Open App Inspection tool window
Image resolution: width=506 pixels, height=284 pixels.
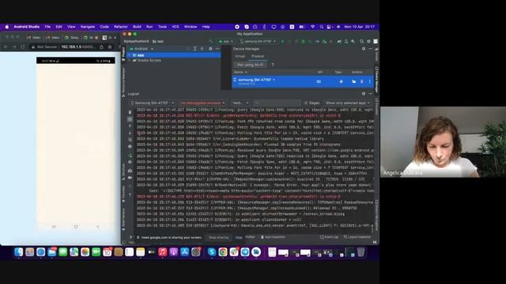[273, 237]
